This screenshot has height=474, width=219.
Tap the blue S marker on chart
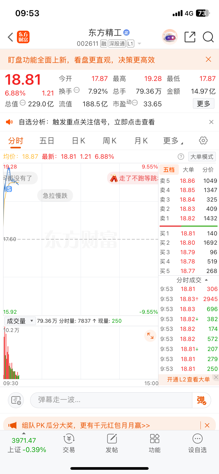pyautogui.click(x=9, y=189)
